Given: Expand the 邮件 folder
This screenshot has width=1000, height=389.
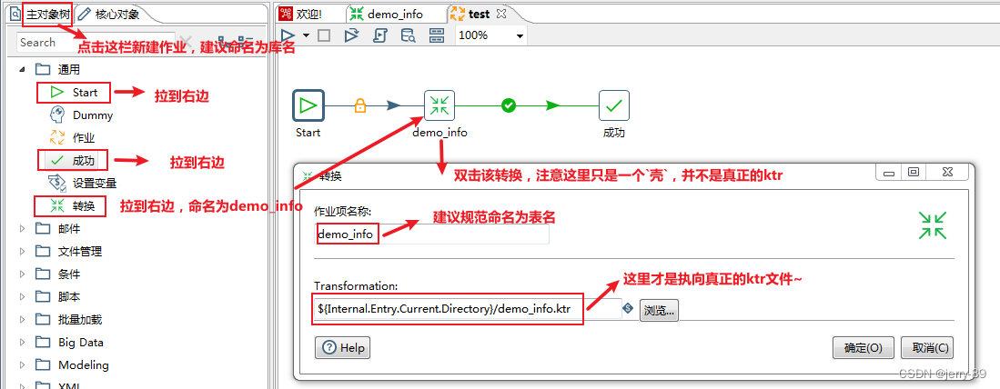Looking at the screenshot, I should tap(23, 228).
